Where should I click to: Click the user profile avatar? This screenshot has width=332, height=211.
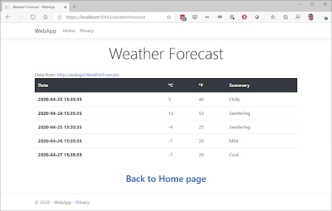(310, 17)
